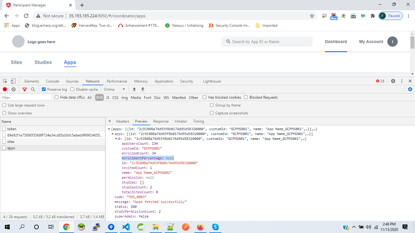Click Search by App ID field
This screenshot has width=415, height=233.
click(267, 42)
